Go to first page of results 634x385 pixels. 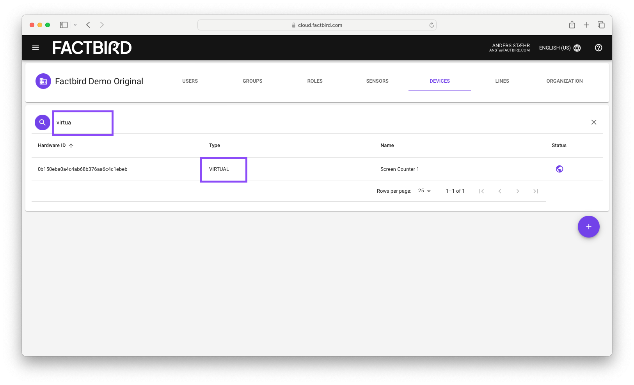tap(481, 191)
